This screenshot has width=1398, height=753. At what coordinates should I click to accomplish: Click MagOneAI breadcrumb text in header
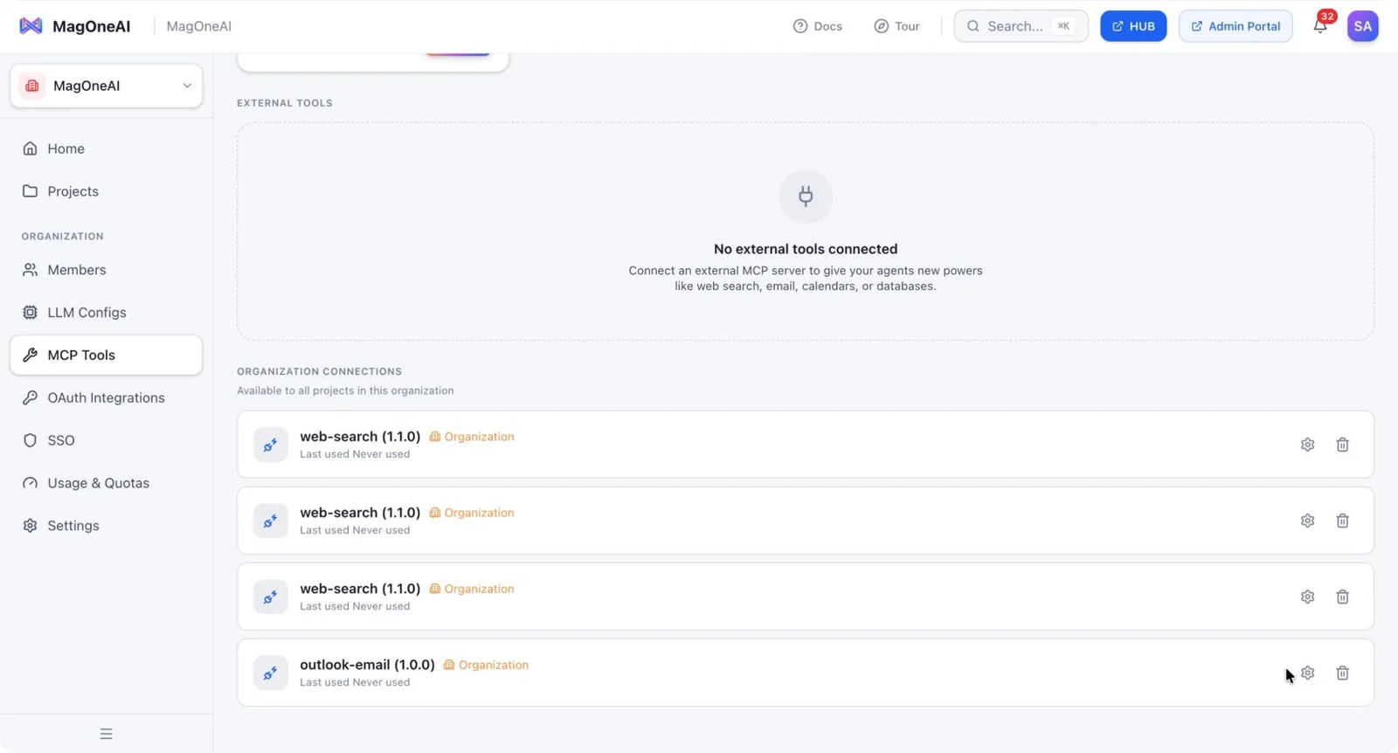(199, 26)
